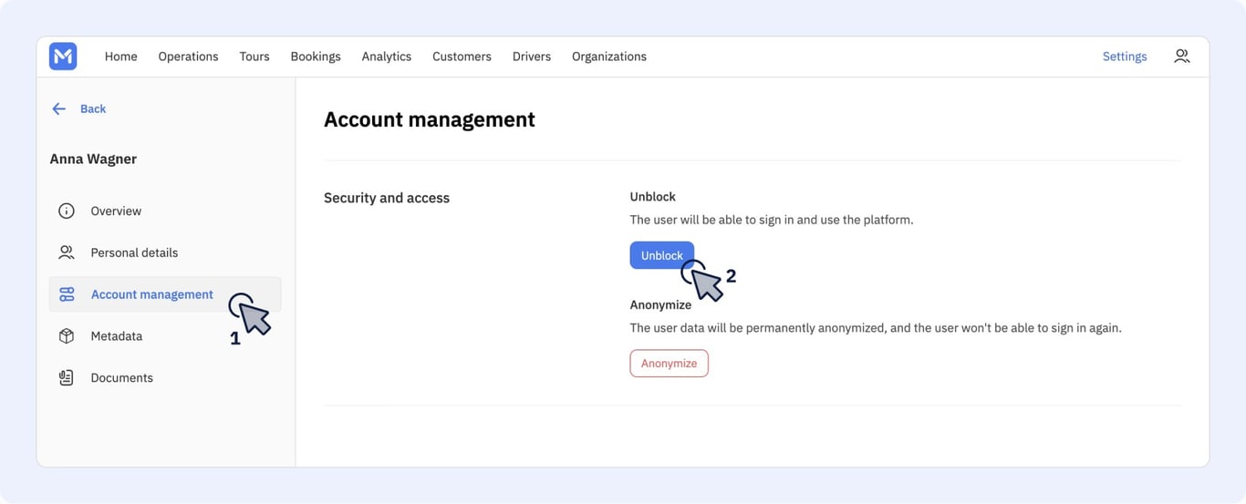Open the Organizations menu

click(x=609, y=57)
